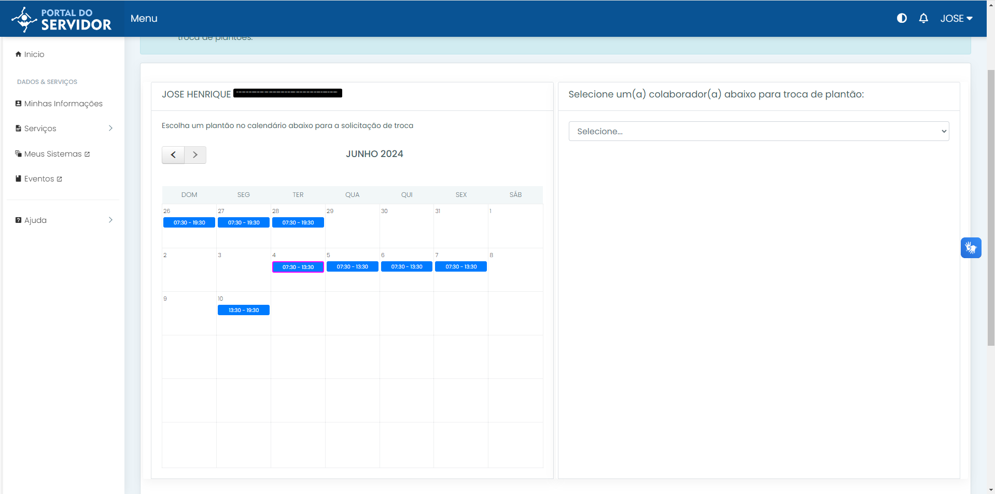
Task: Open the Eventos link
Action: click(x=39, y=179)
